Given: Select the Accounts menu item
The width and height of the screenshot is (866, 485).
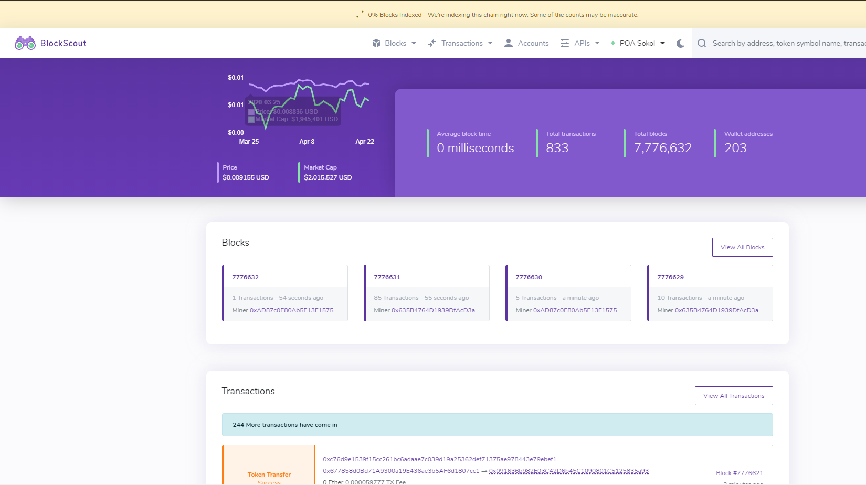Looking at the screenshot, I should coord(533,43).
